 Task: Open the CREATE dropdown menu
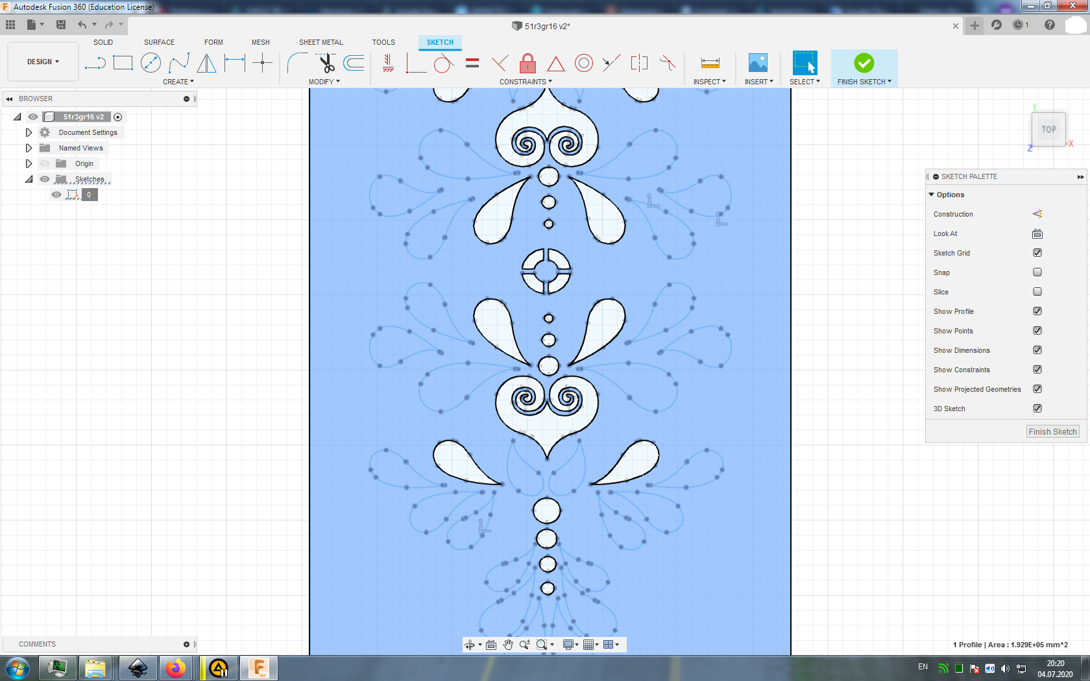[178, 82]
